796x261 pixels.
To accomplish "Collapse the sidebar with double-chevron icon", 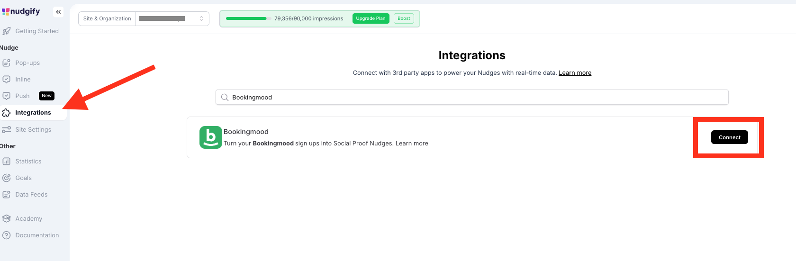I will point(58,12).
